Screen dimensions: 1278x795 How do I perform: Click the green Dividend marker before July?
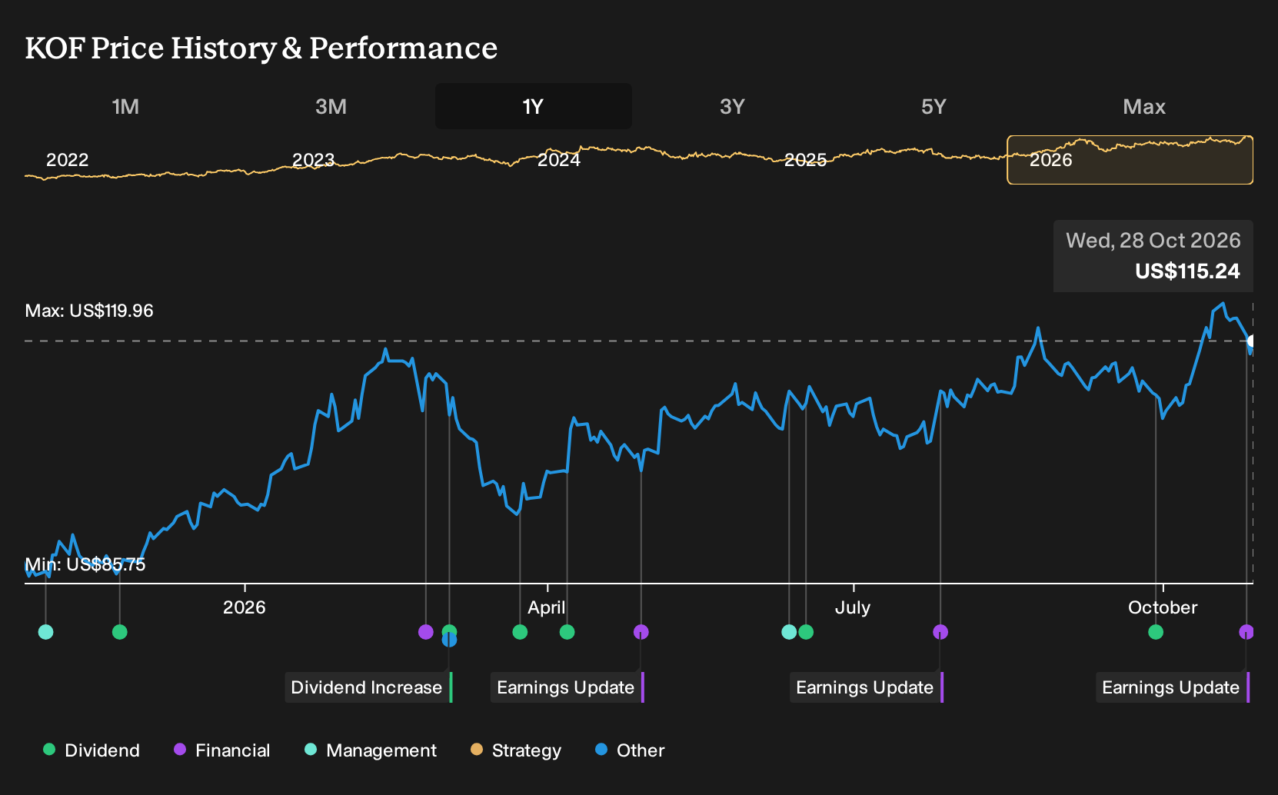(x=806, y=632)
